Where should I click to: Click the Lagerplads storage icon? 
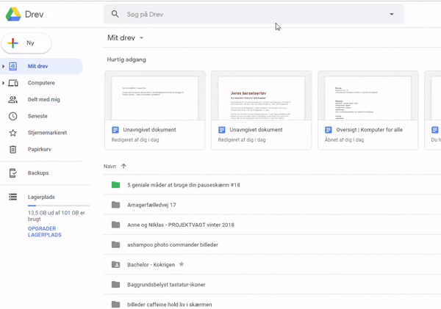12,197
